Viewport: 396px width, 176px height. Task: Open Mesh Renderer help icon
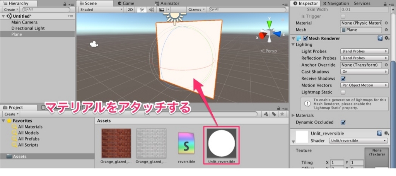tap(379, 38)
